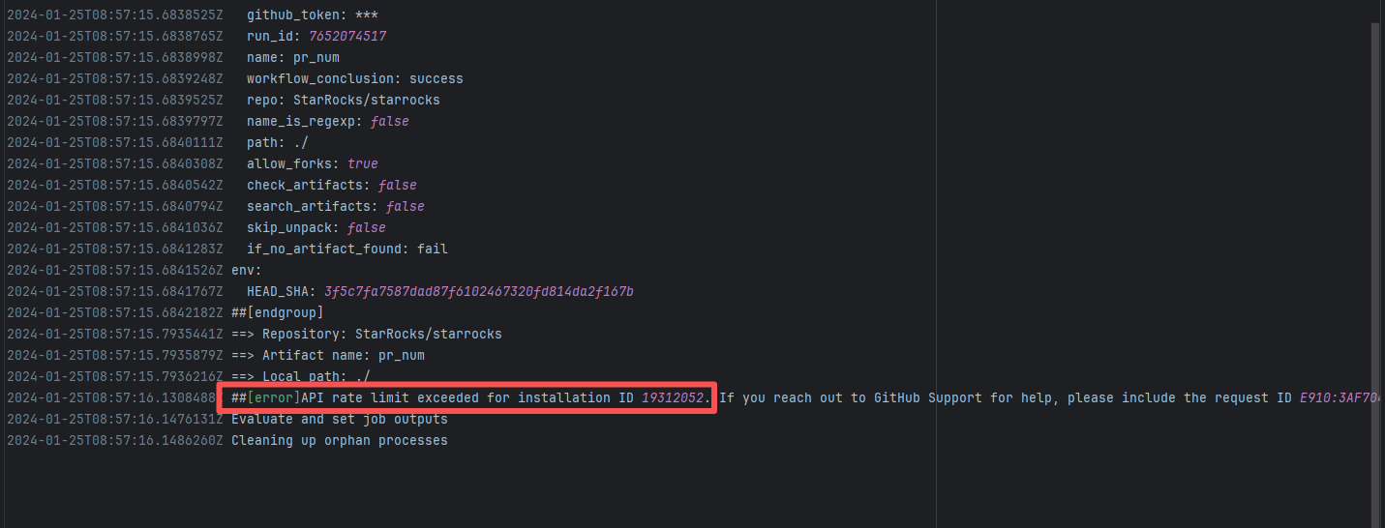Screen dimensions: 1385x528
Task: Click the "==> Artifact name: pr_num" line
Action: click(x=327, y=355)
